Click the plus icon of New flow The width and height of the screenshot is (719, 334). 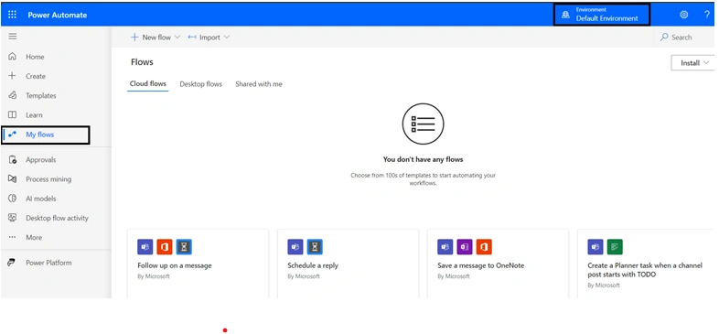134,38
